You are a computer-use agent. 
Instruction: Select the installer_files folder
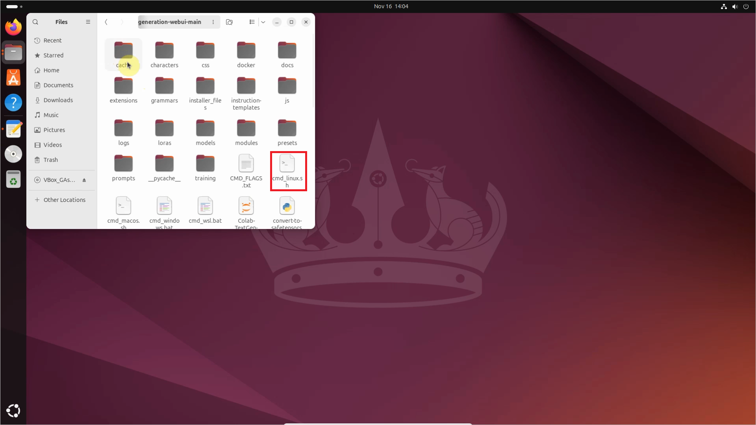[x=206, y=93]
